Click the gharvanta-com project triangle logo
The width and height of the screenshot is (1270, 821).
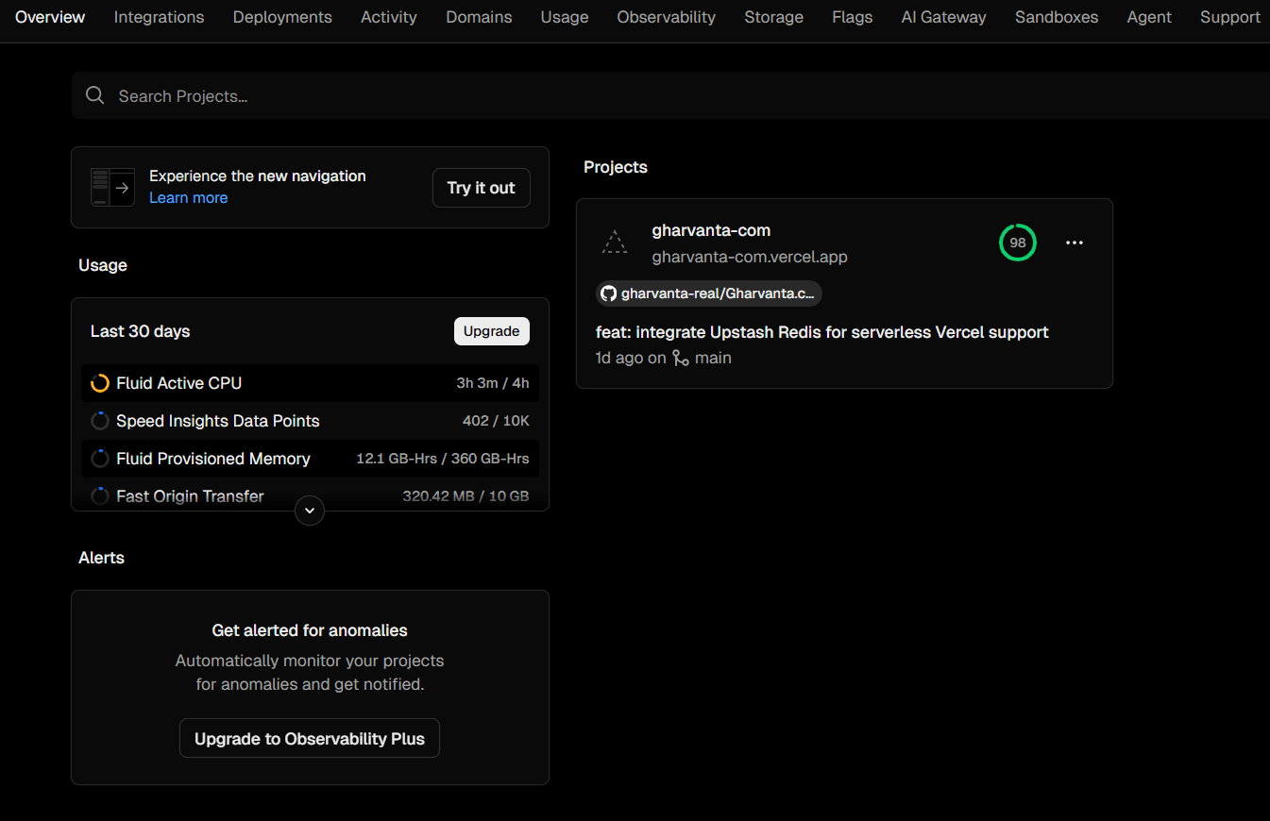click(615, 243)
